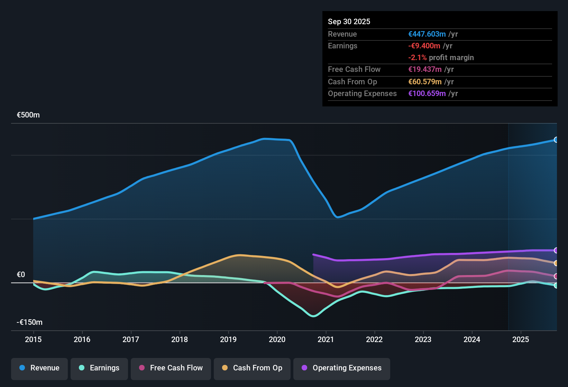The image size is (568, 387).
Task: Toggle the Earnings series visibility
Action: tap(99, 368)
